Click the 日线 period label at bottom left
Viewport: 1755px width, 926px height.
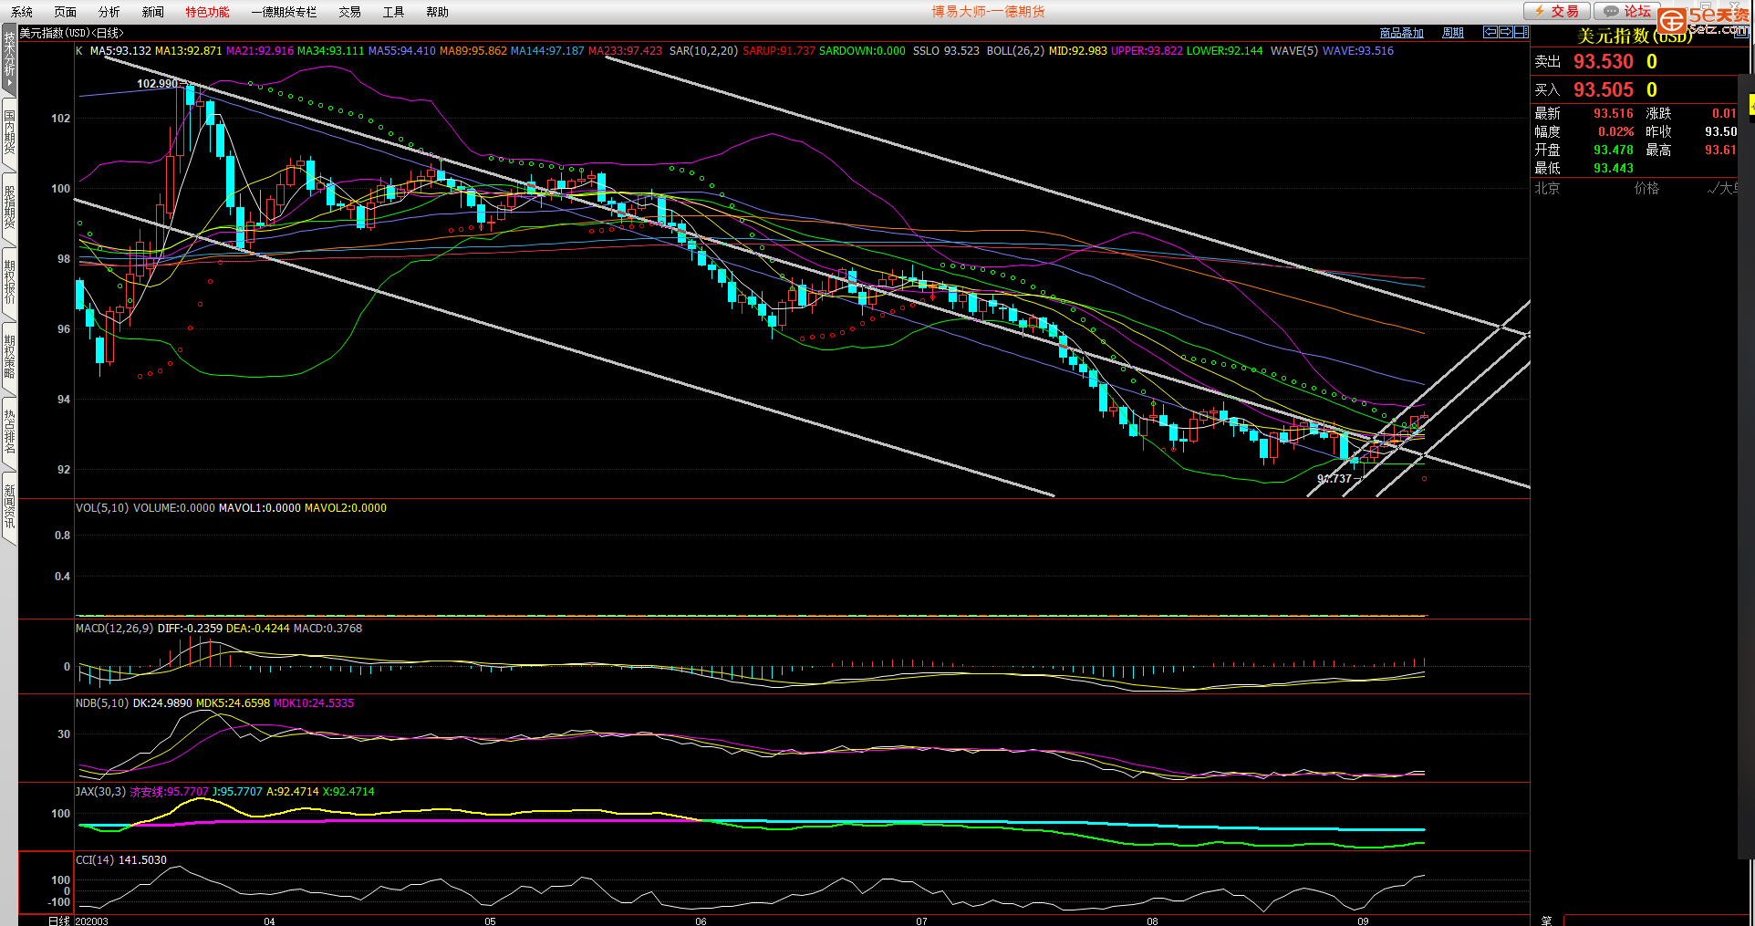[58, 921]
